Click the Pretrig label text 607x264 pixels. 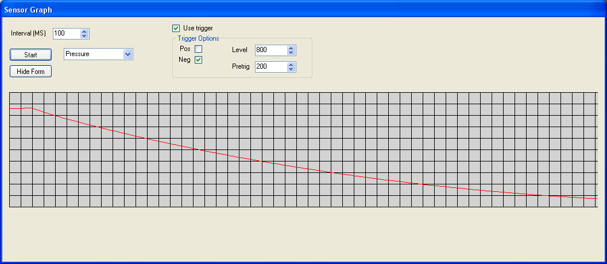pos(241,67)
